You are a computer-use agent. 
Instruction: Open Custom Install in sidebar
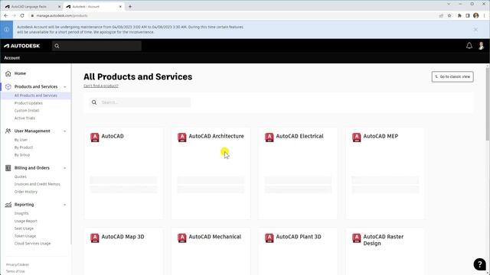[x=27, y=111]
